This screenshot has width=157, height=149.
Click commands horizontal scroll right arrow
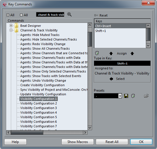coord(85,132)
